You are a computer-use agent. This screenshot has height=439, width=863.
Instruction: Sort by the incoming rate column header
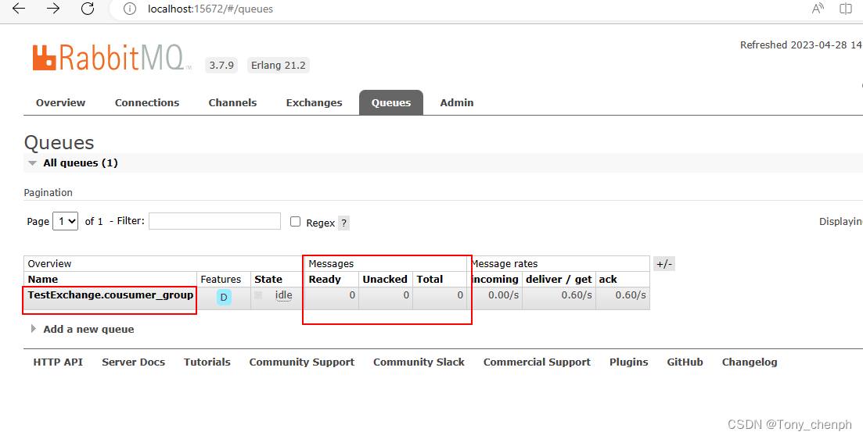pyautogui.click(x=496, y=279)
